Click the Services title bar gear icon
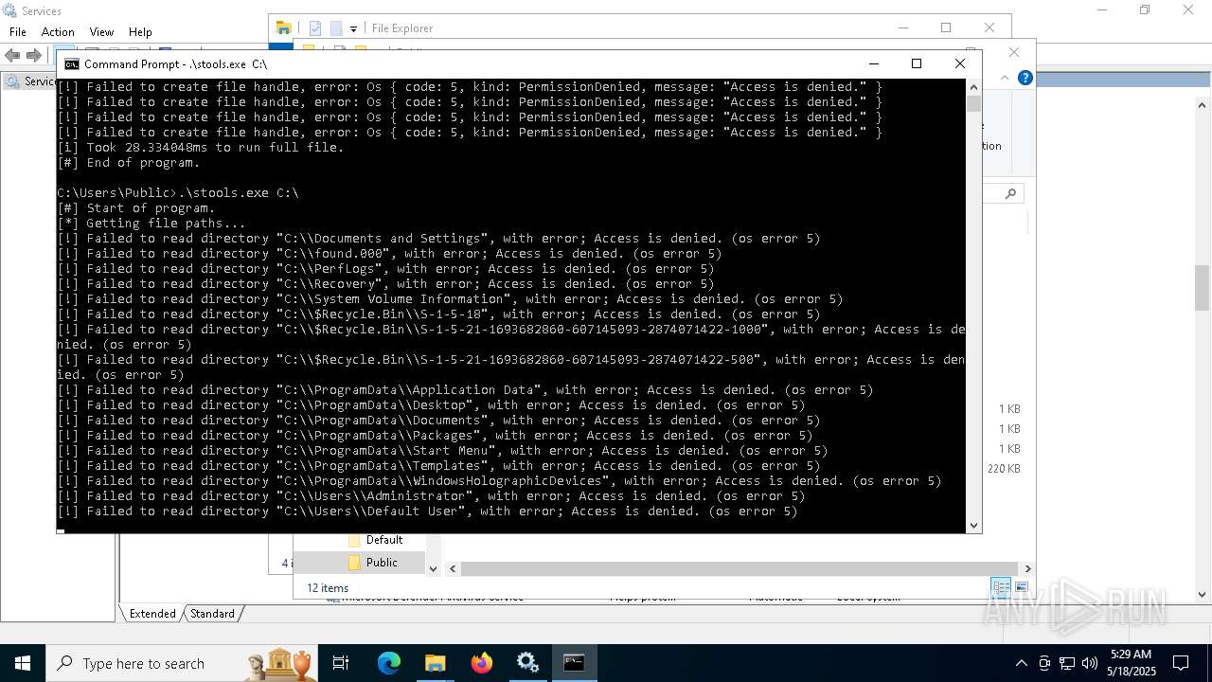Viewport: 1212px width, 682px height. click(9, 10)
